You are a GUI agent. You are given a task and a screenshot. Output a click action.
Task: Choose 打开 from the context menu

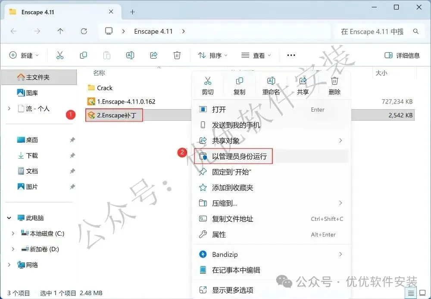(x=272, y=110)
